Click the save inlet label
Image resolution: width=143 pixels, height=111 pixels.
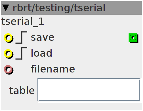tap(43, 38)
